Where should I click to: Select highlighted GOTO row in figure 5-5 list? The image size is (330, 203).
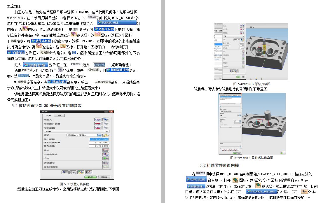point(231,97)
